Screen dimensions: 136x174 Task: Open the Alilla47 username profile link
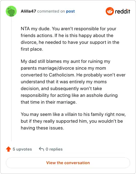28,11
